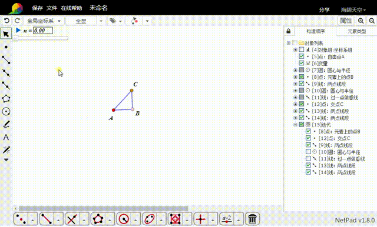Click the untitled document name

click(x=98, y=8)
